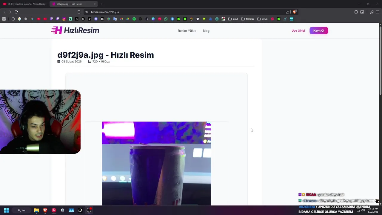382x215 pixels.
Task: Expand the oyun bookmarks folder
Action: pyautogui.click(x=262, y=19)
